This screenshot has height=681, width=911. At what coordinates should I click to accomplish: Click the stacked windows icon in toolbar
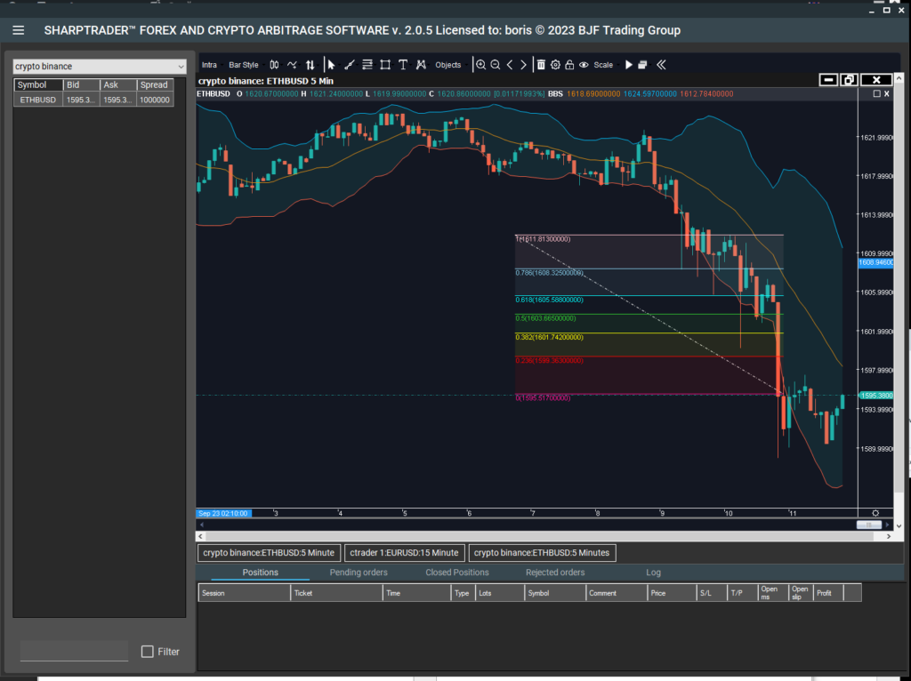tap(642, 65)
